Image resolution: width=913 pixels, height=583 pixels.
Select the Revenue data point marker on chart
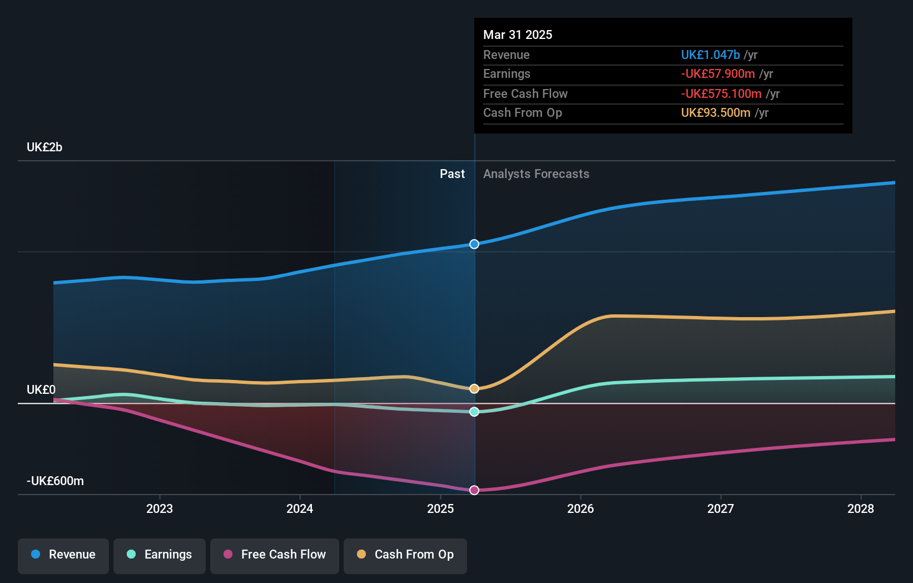point(474,244)
